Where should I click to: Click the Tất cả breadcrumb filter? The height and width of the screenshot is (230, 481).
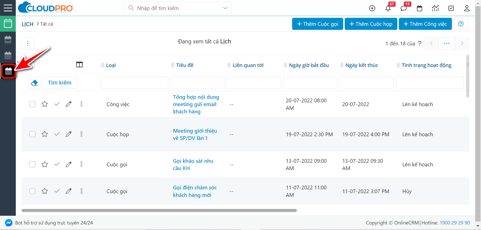point(47,24)
